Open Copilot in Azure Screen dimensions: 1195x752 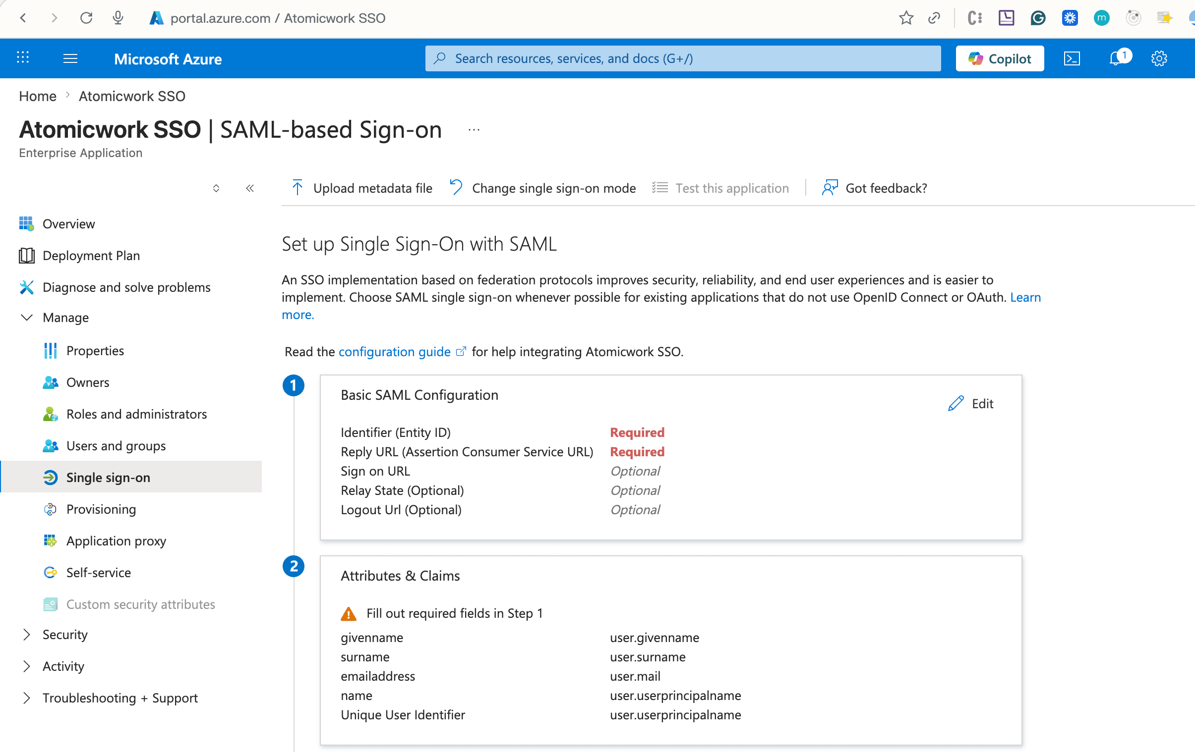pyautogui.click(x=1000, y=58)
